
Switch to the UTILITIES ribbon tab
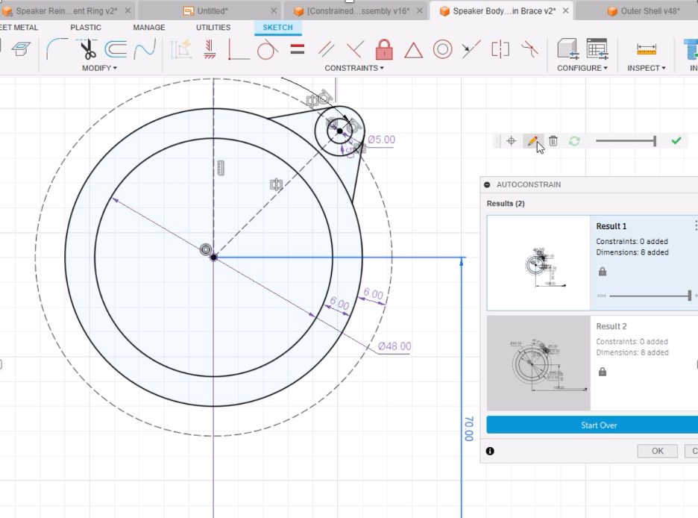[213, 28]
